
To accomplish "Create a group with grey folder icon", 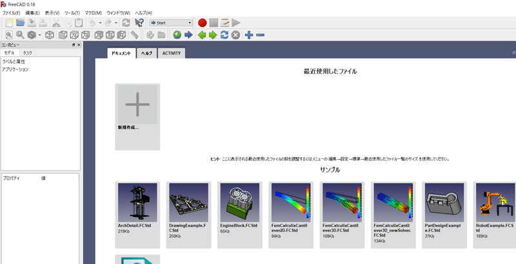I will click(x=162, y=35).
